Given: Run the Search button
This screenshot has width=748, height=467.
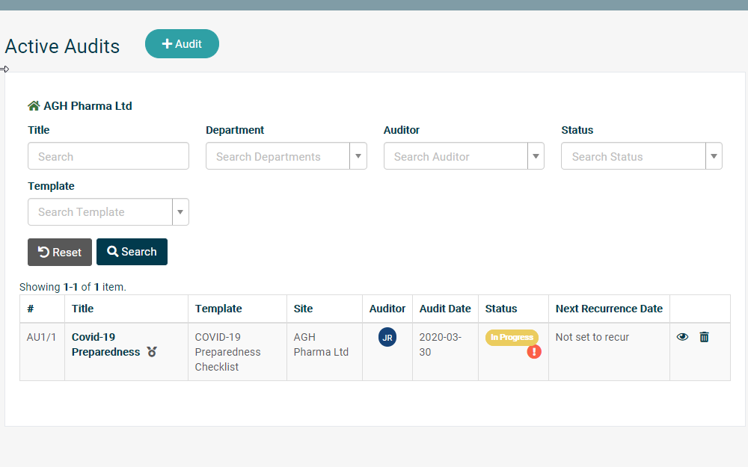Looking at the screenshot, I should 132,252.
